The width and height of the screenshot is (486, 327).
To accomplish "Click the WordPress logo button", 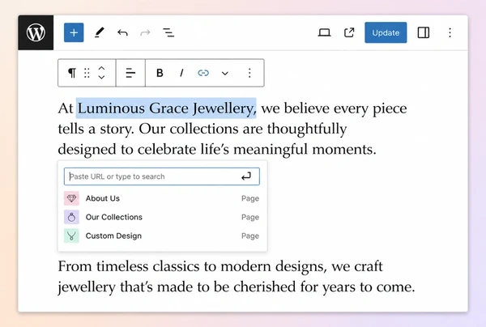I will 36,32.
